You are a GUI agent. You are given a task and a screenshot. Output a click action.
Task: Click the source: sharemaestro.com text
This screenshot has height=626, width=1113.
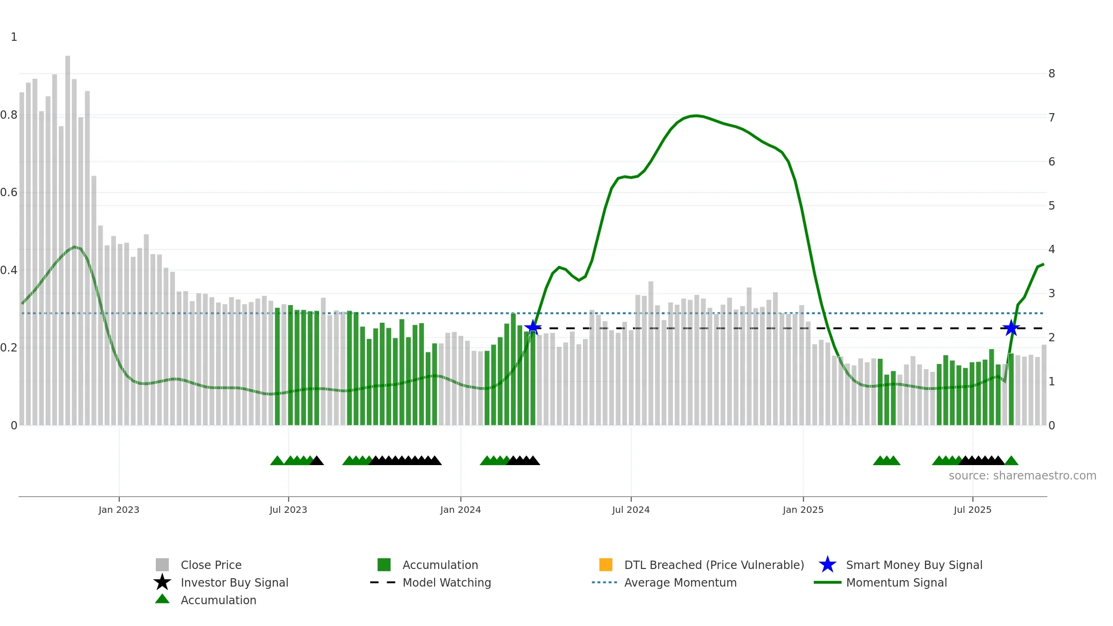(x=1023, y=476)
